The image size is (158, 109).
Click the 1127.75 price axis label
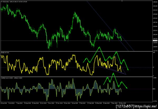[155, 51]
